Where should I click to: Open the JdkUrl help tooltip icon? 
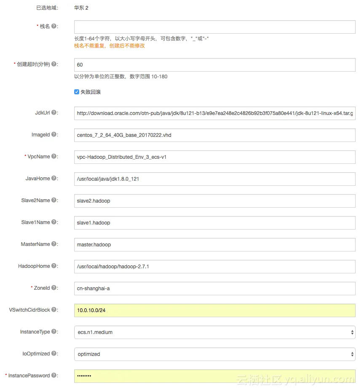(54, 112)
